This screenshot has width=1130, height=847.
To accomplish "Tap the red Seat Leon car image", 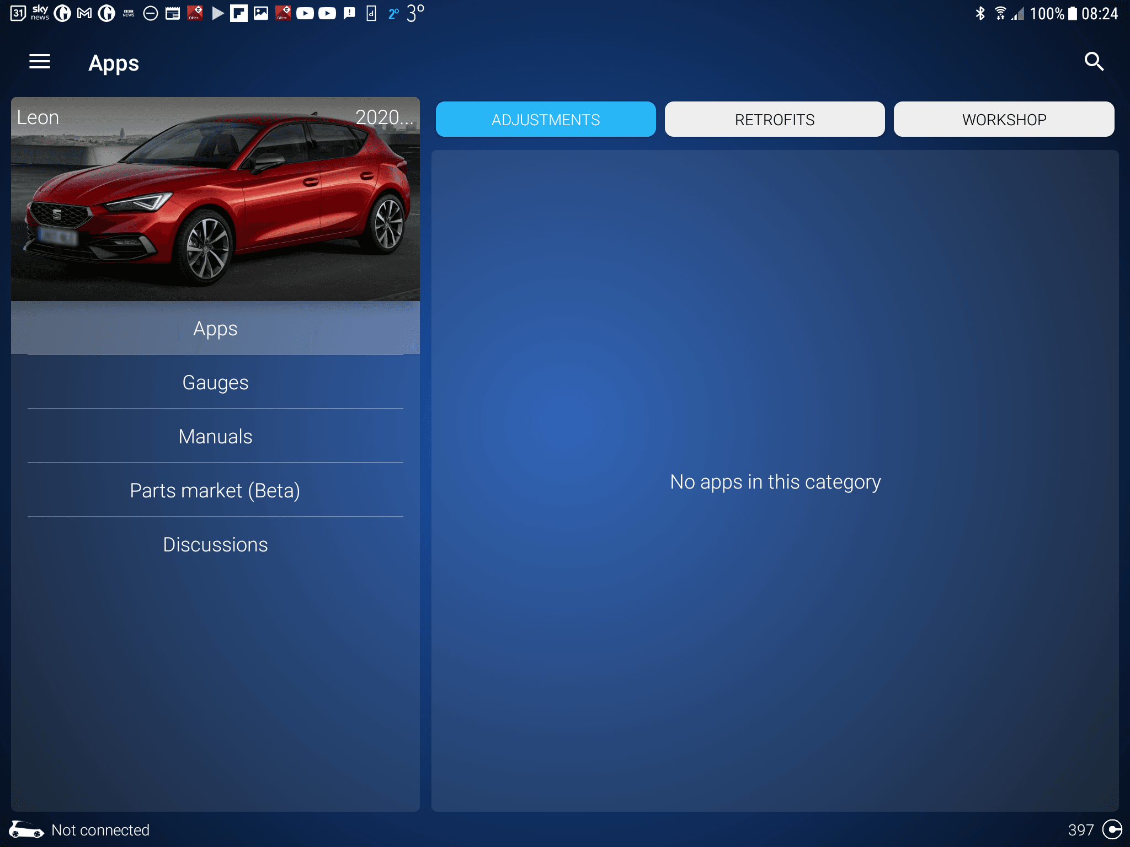I will 215,199.
